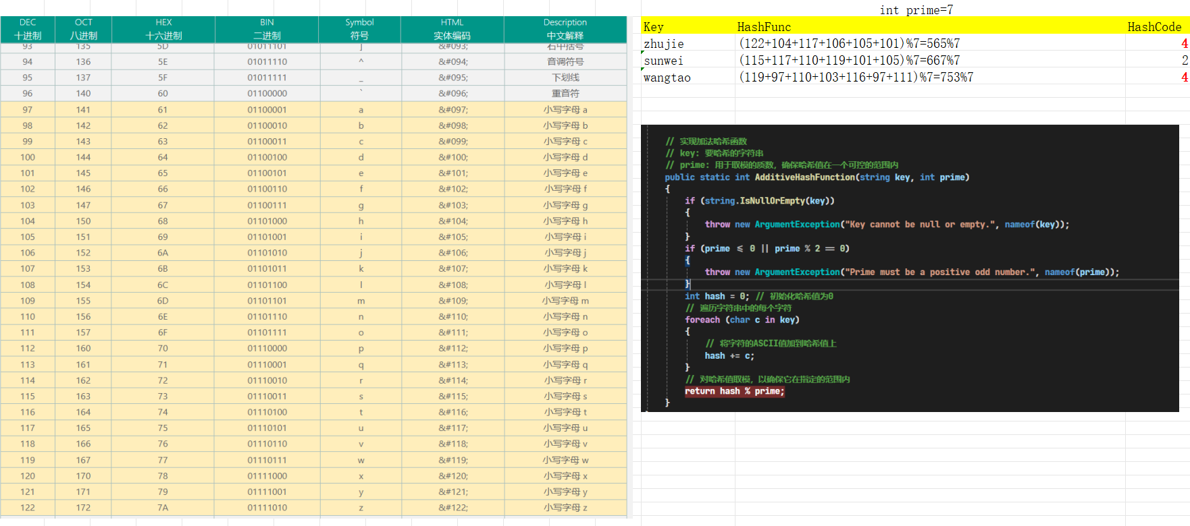Click the 'hash += c;' code line
1190x526 pixels.
coord(729,356)
